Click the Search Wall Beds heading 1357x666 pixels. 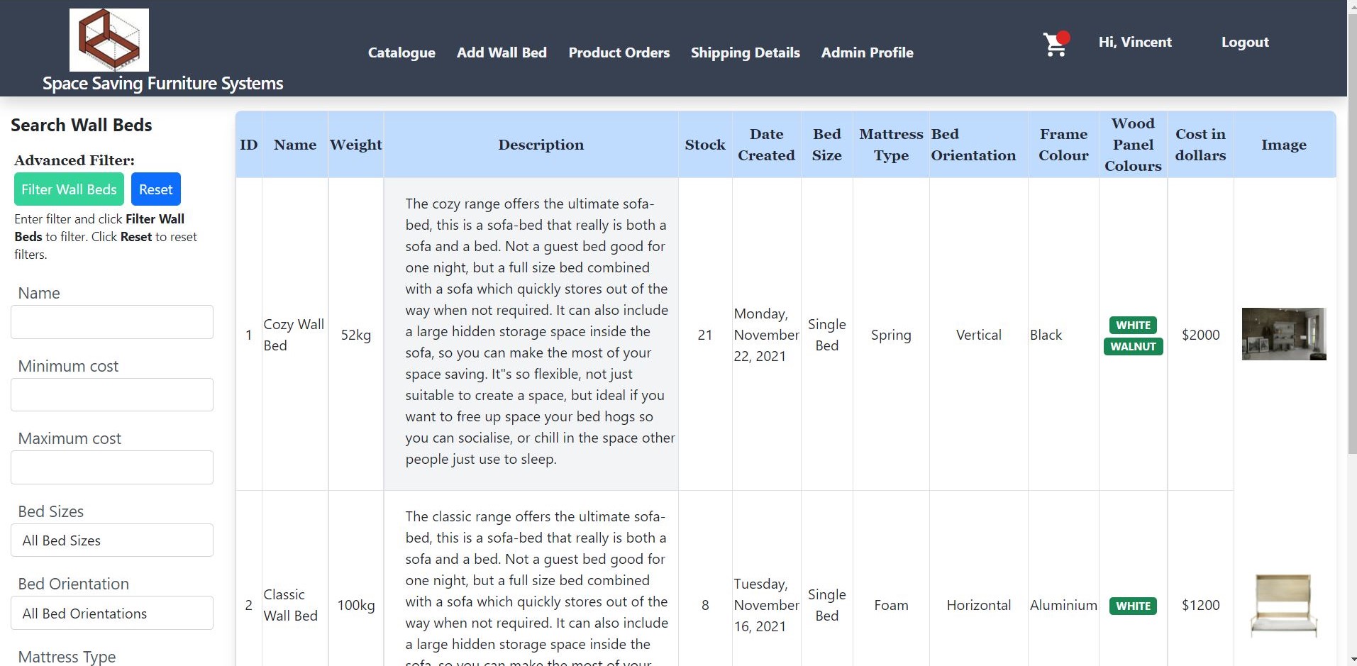click(82, 125)
